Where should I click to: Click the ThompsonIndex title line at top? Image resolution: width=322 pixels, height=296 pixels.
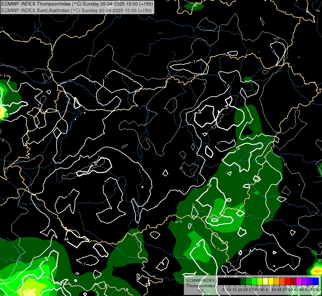(77, 4)
